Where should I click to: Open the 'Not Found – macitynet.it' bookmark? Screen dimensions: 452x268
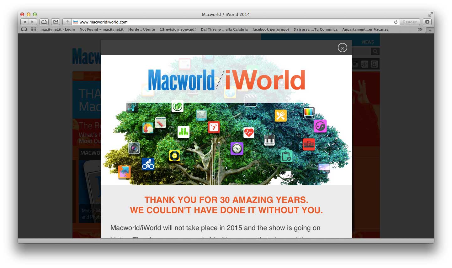point(102,29)
